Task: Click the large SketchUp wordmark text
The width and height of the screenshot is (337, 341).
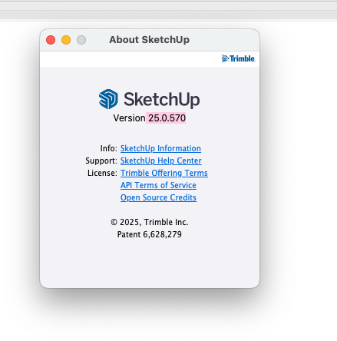Action: (162, 100)
